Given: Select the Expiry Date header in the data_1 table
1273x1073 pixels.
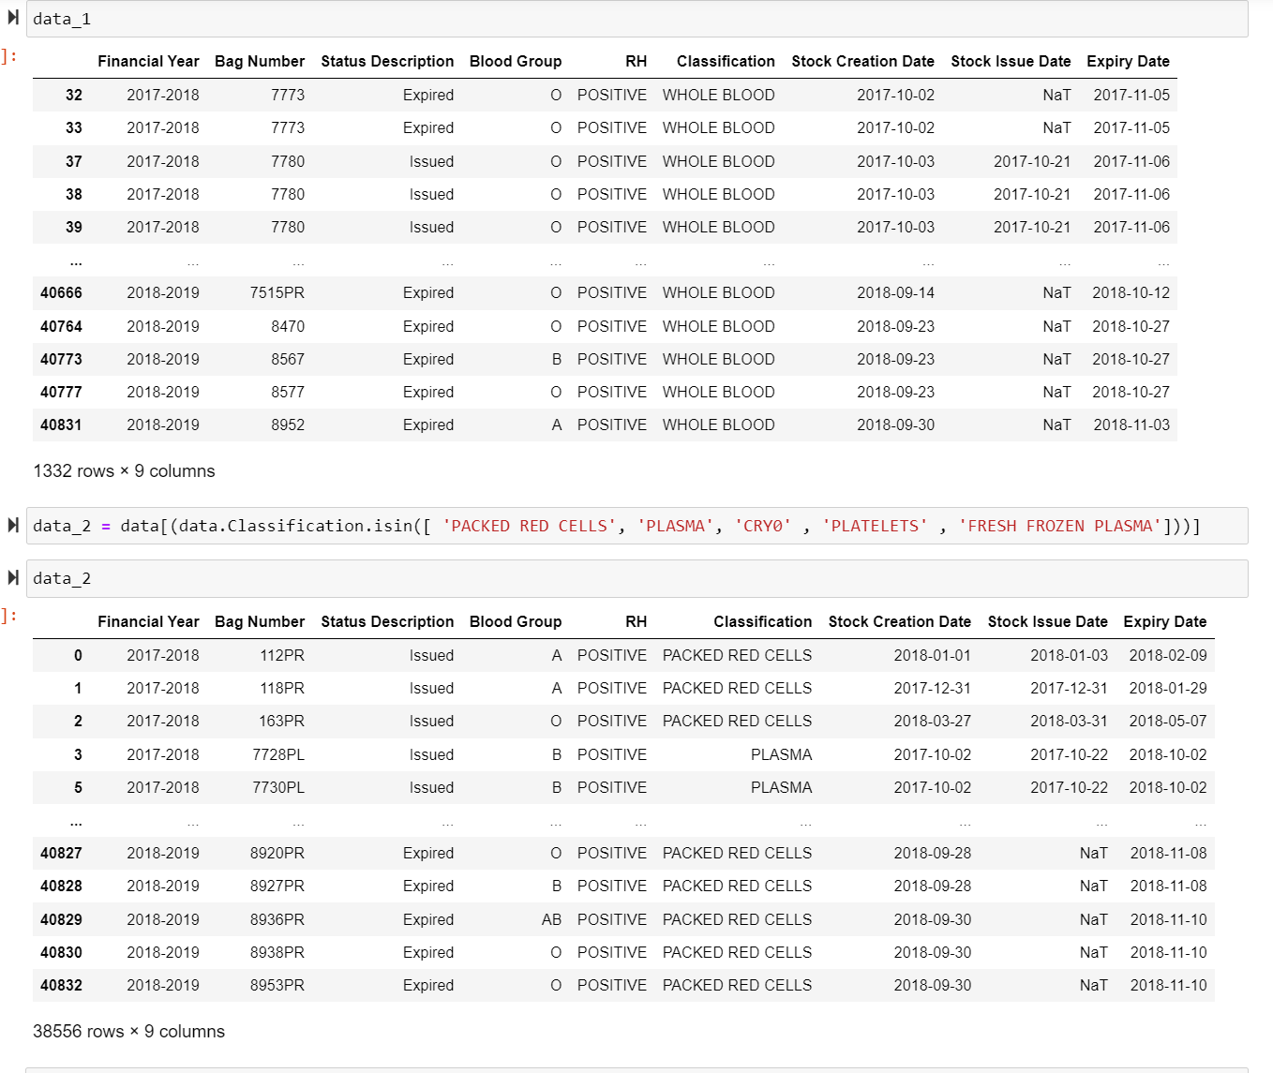Looking at the screenshot, I should tap(1128, 61).
